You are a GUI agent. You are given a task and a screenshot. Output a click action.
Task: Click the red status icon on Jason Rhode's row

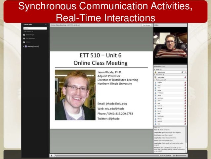pos(186,72)
